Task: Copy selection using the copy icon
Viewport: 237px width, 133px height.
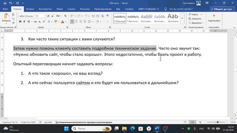Action: pyautogui.click(x=13, y=19)
